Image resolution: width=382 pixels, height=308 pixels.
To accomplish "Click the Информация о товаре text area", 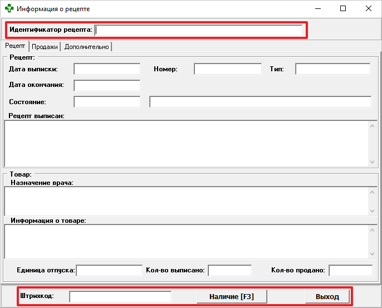I will [x=186, y=241].
